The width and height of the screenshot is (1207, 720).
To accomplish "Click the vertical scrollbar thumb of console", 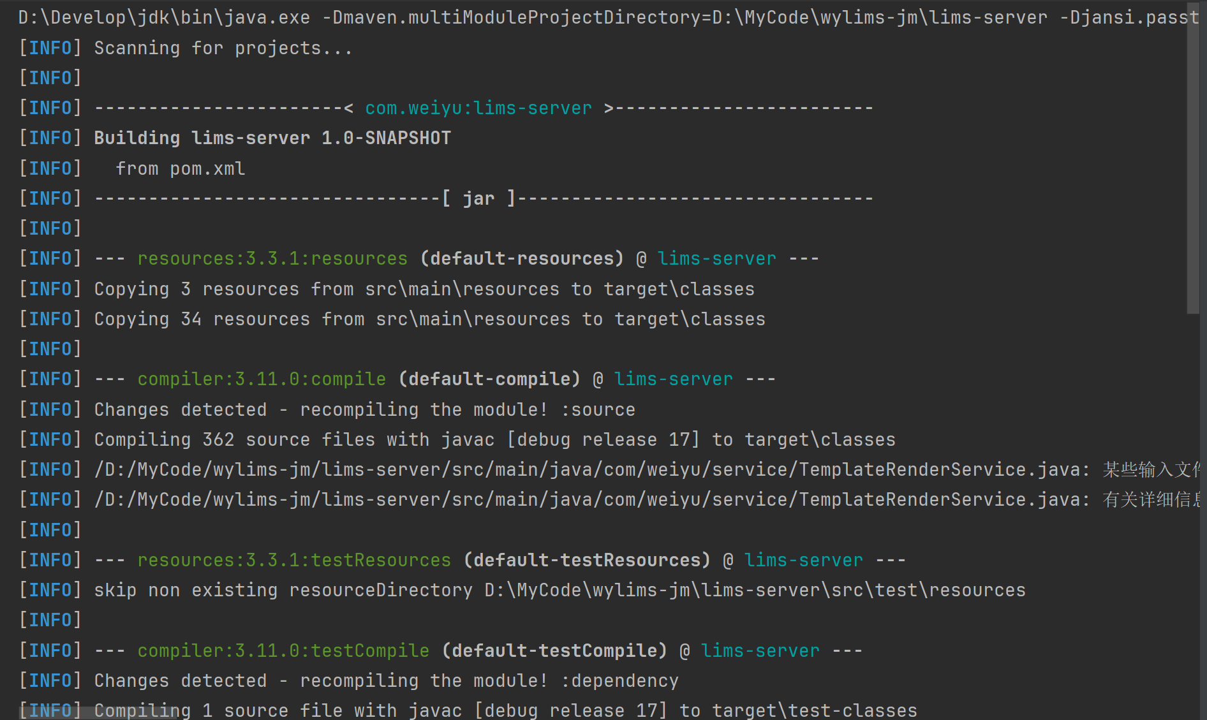I will [x=1193, y=158].
